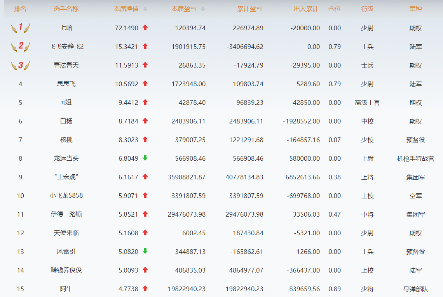The width and height of the screenshot is (443, 297).
Task: Click red up arrow in 思思飞 row
Action: (x=145, y=83)
